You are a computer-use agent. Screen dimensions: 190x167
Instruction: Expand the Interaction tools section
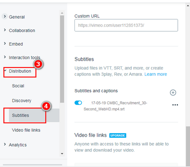(x=5, y=57)
